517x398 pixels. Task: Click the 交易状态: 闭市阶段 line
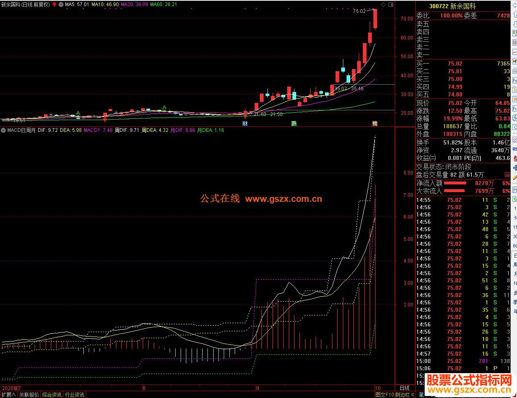(x=443, y=167)
